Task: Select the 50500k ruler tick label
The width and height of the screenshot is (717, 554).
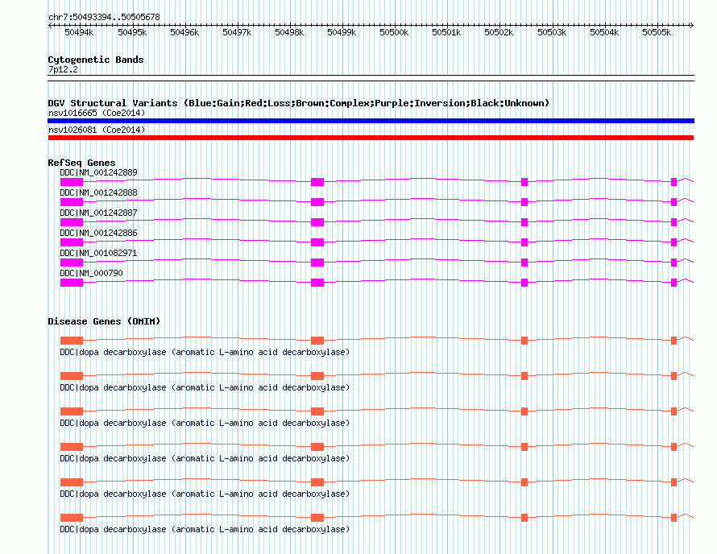Action: pyautogui.click(x=394, y=32)
